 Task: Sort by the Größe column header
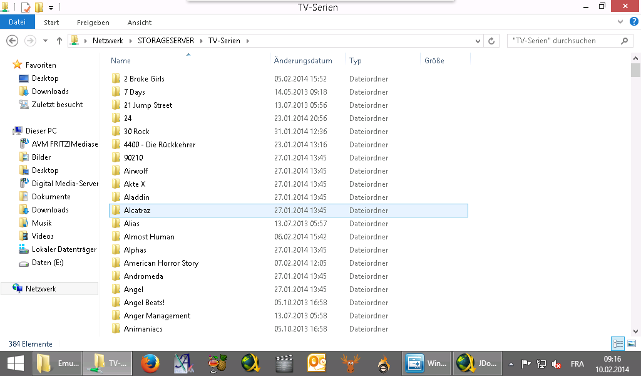click(434, 61)
